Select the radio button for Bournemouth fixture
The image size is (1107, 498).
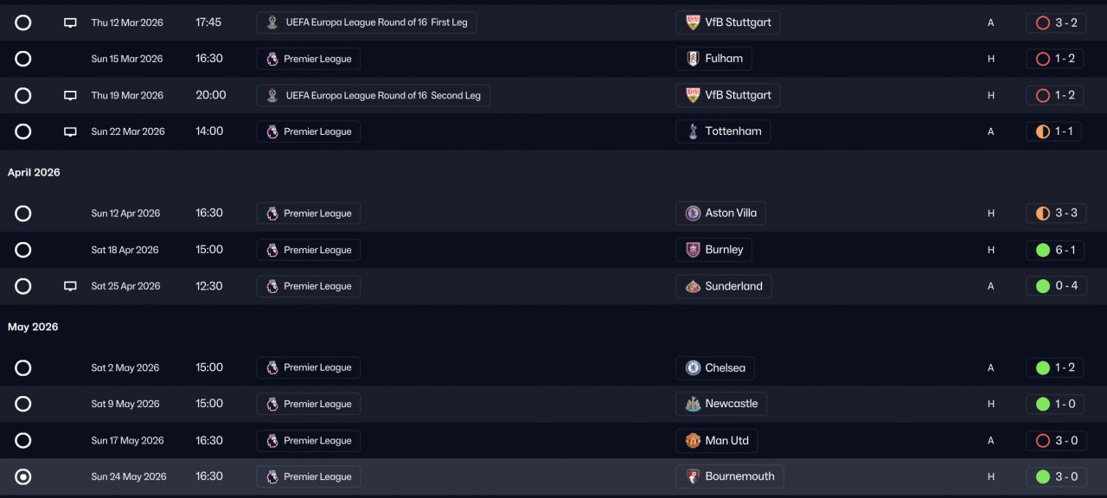pyautogui.click(x=23, y=476)
